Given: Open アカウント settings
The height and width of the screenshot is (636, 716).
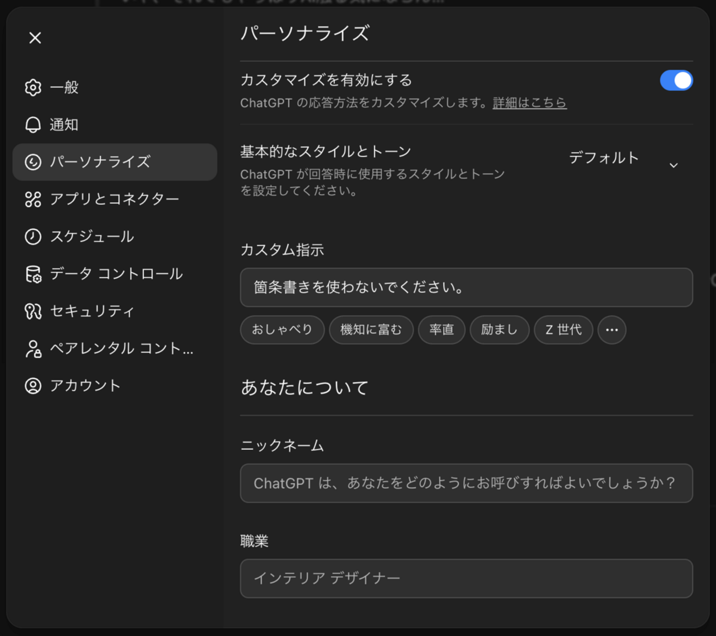Looking at the screenshot, I should tap(115, 386).
